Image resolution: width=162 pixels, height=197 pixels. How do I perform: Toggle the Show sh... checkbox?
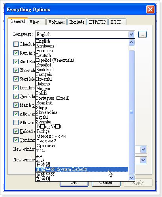pos(16,70)
